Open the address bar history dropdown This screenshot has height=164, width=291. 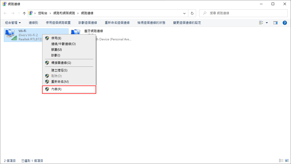coord(184,13)
